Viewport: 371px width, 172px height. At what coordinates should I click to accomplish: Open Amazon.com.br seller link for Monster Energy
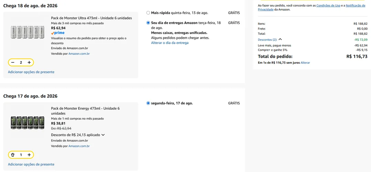pyautogui.click(x=79, y=146)
